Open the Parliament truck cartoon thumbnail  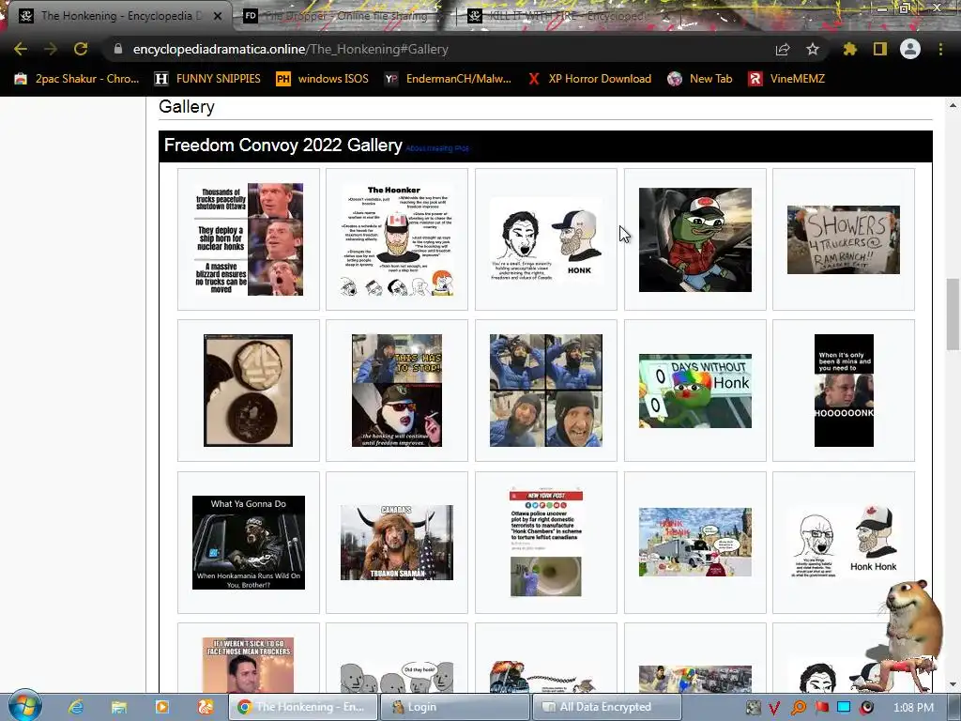695,542
